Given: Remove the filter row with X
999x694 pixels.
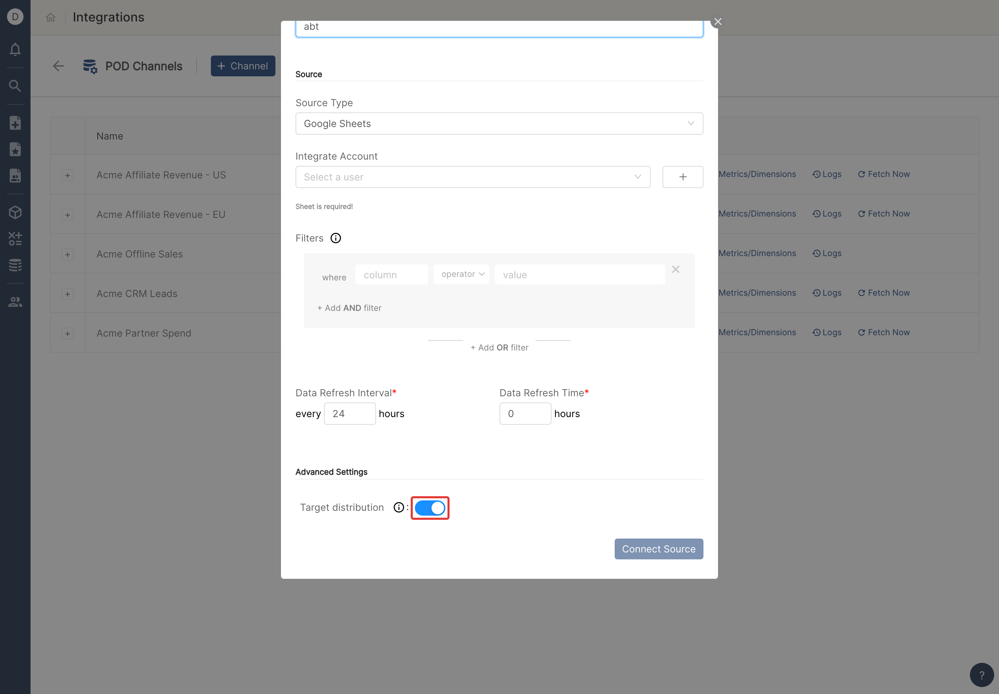Looking at the screenshot, I should point(676,269).
